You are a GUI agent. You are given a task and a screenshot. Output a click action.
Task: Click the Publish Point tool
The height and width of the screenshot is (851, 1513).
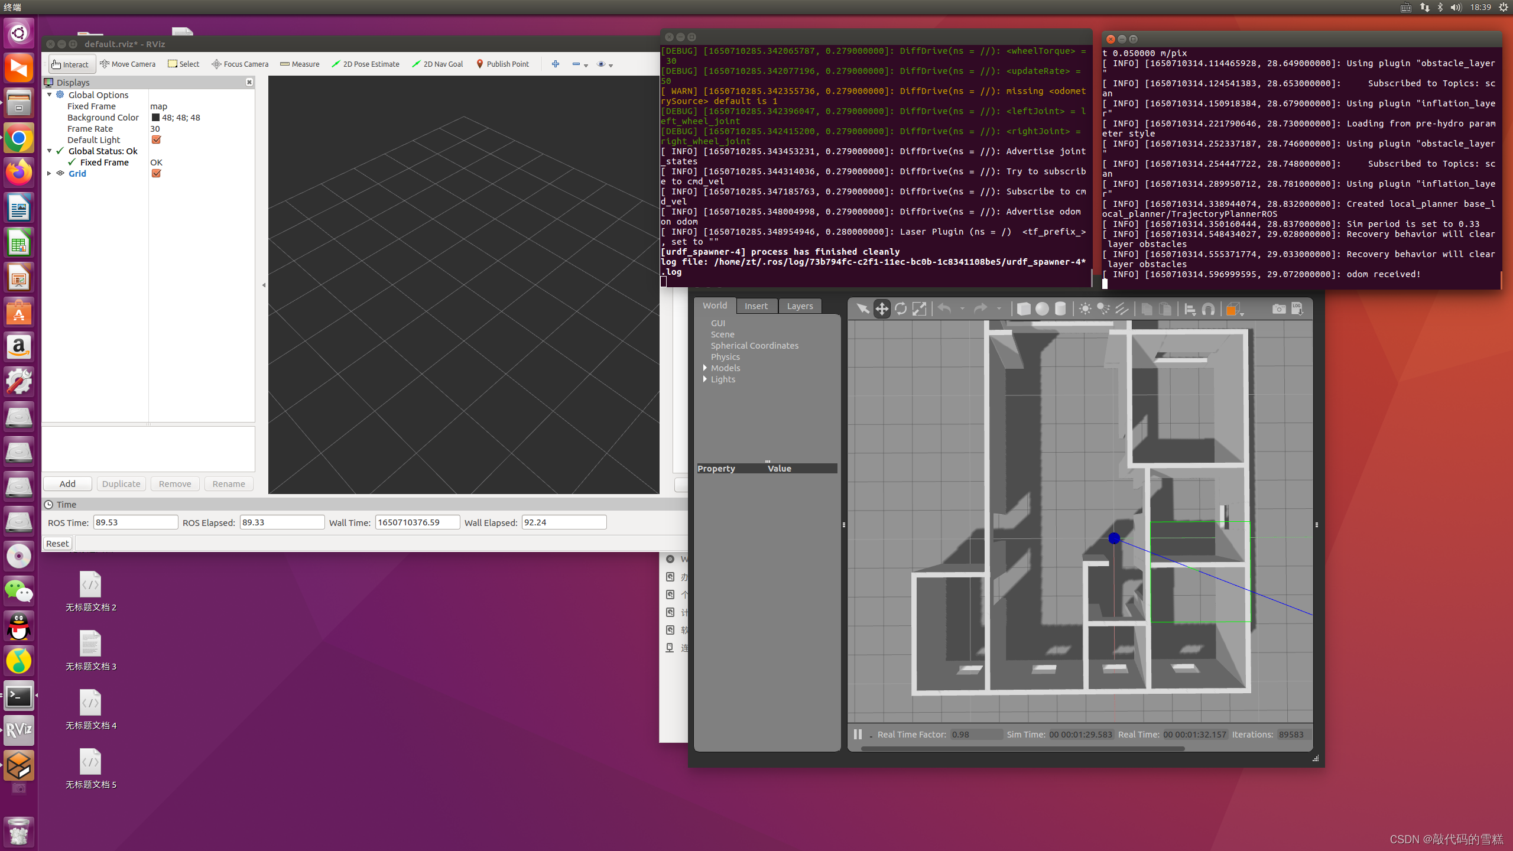pos(504,63)
